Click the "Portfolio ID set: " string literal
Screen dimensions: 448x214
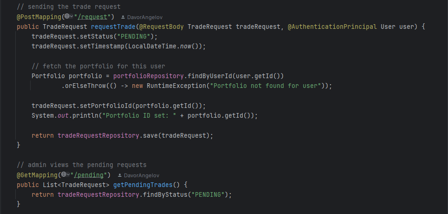[x=139, y=115]
